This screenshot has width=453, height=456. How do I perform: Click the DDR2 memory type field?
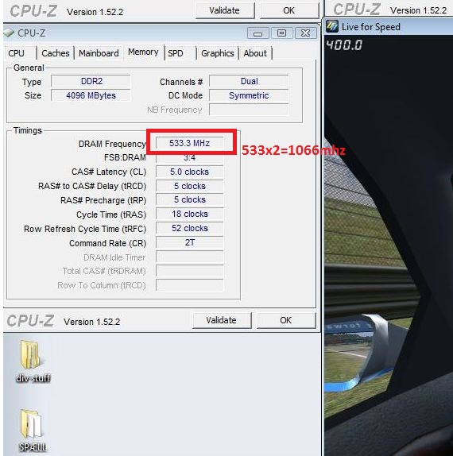91,81
